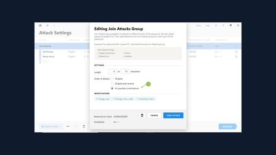Click the Passwords to check value 20,084,200,000
The height and width of the screenshot is (155, 276).
[x=120, y=117]
